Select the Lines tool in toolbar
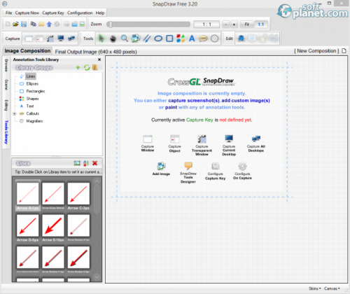This screenshot has width=350, height=294. (x=147, y=38)
